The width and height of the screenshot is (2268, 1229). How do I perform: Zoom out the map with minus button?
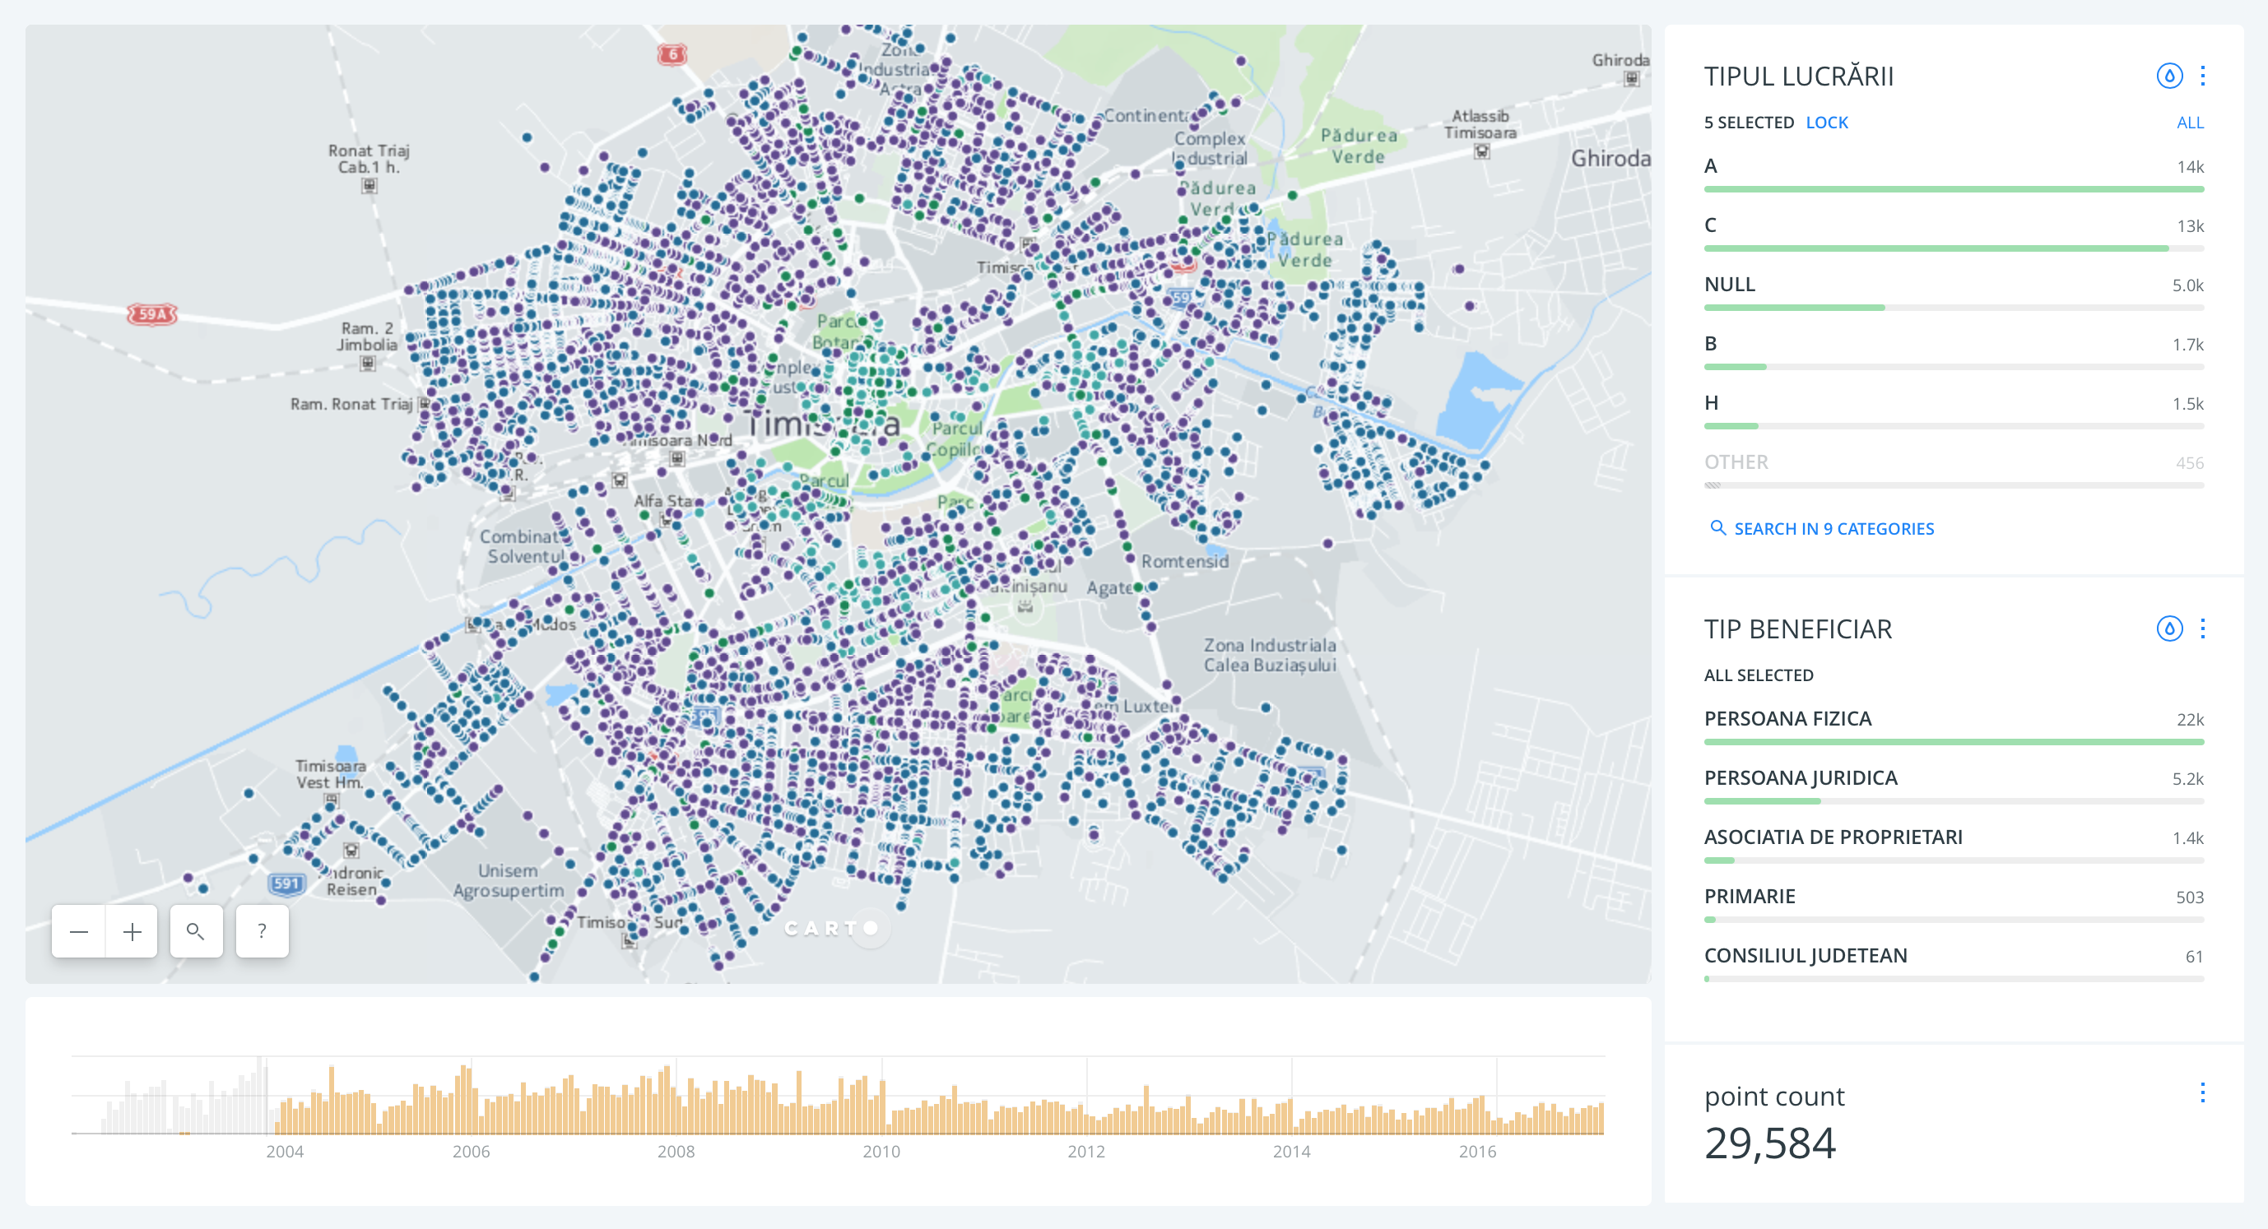tap(78, 931)
